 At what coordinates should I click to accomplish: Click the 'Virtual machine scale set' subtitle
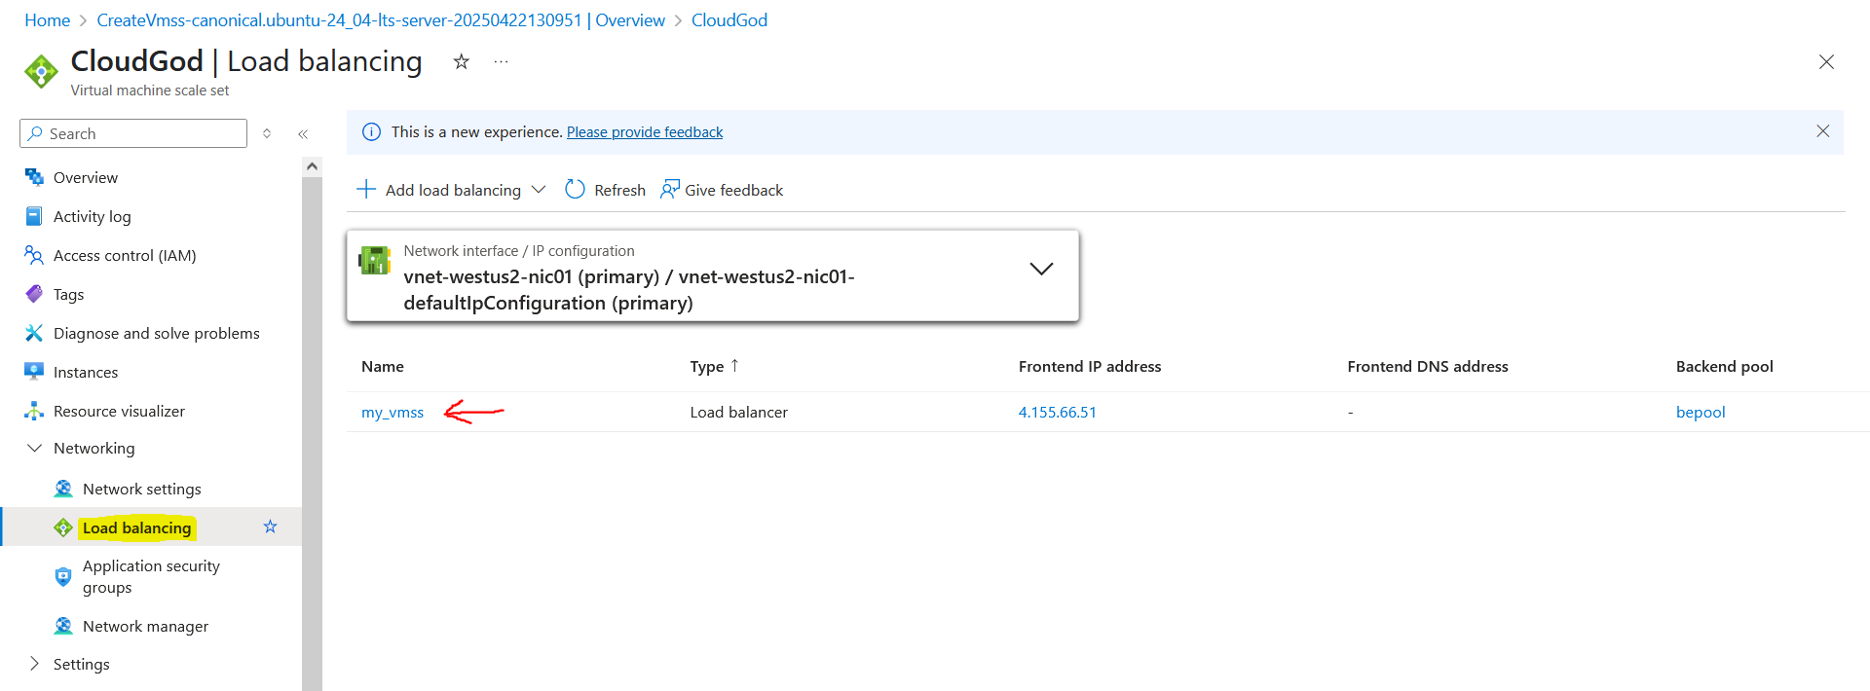click(150, 91)
